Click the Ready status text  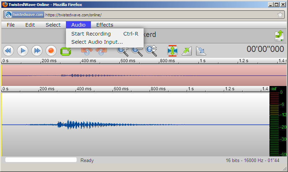[87, 161]
